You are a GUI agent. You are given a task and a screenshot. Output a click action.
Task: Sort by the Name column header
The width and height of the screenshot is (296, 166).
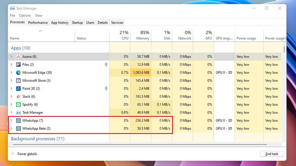pos(42,36)
